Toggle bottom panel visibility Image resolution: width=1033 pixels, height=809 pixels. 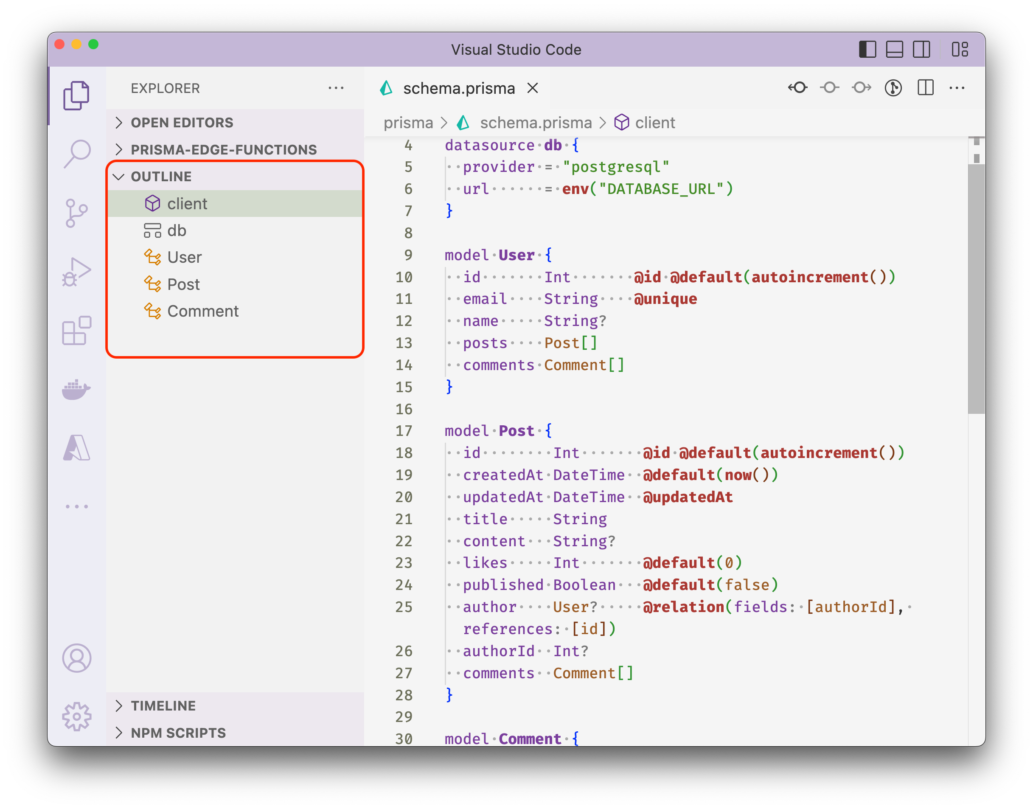(894, 49)
